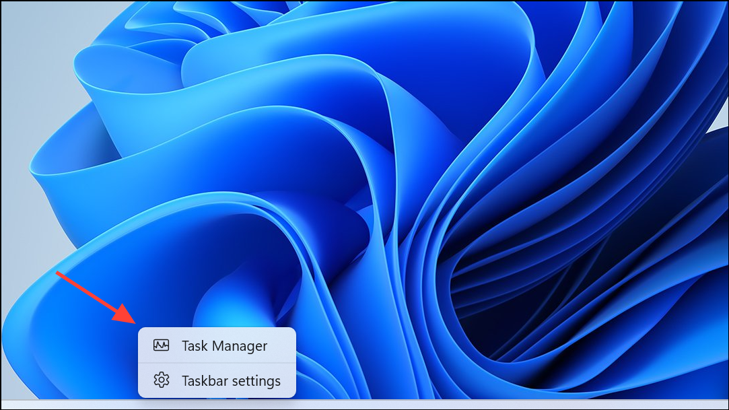Click the Task Manager heartbeat monitor icon
The width and height of the screenshot is (729, 410).
[x=162, y=345]
